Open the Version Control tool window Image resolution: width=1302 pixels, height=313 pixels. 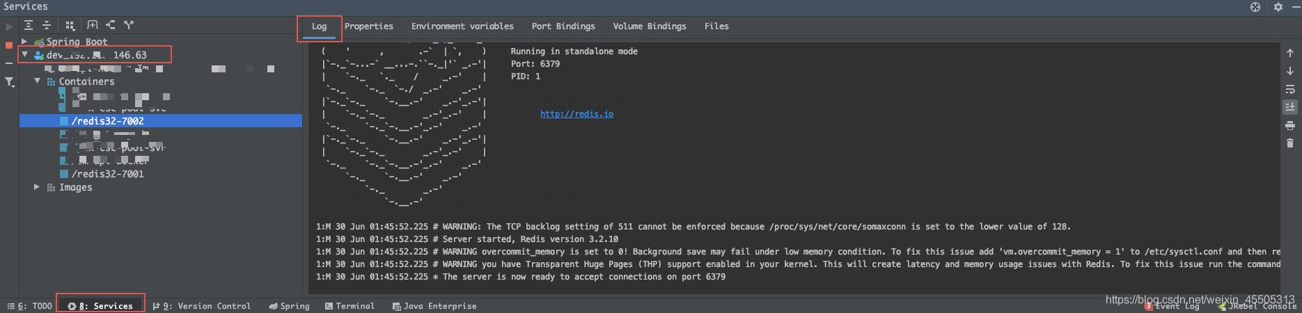tap(202, 306)
